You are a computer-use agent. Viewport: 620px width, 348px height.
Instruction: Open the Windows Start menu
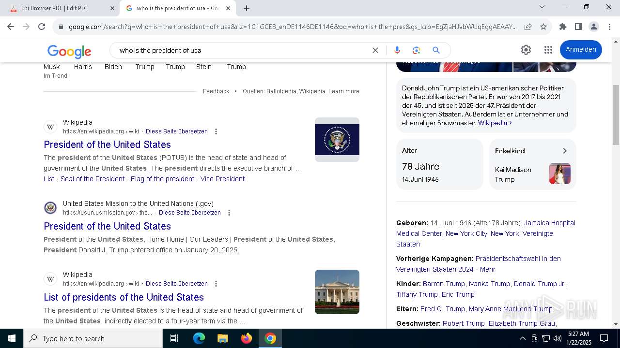pyautogui.click(x=12, y=338)
